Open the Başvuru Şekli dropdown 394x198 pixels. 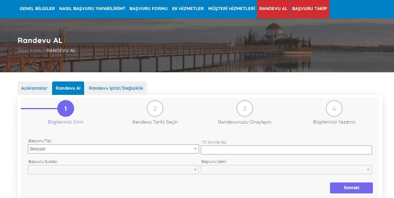pos(286,169)
